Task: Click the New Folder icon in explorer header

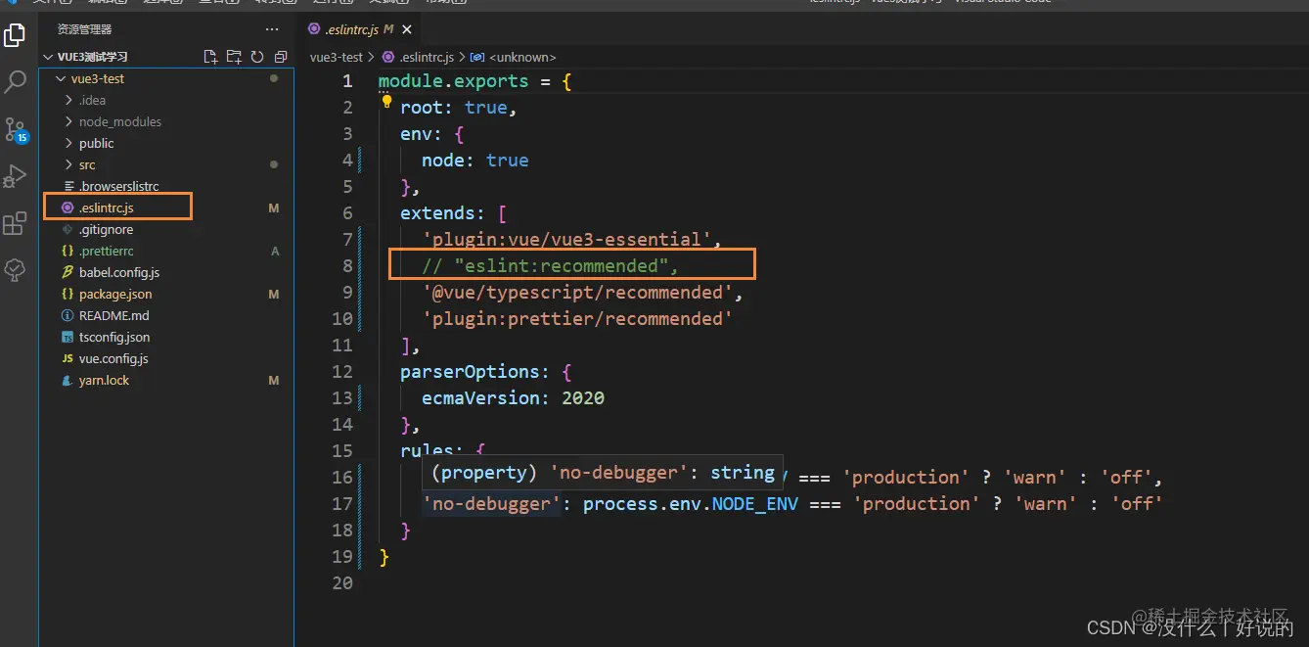Action: point(234,57)
